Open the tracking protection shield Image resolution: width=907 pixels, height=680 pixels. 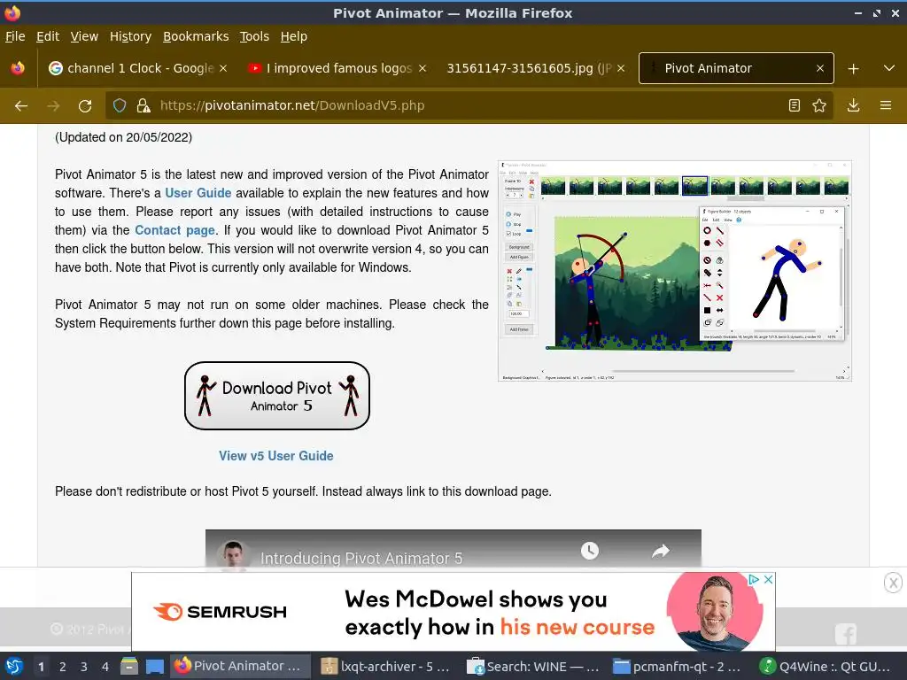click(120, 105)
